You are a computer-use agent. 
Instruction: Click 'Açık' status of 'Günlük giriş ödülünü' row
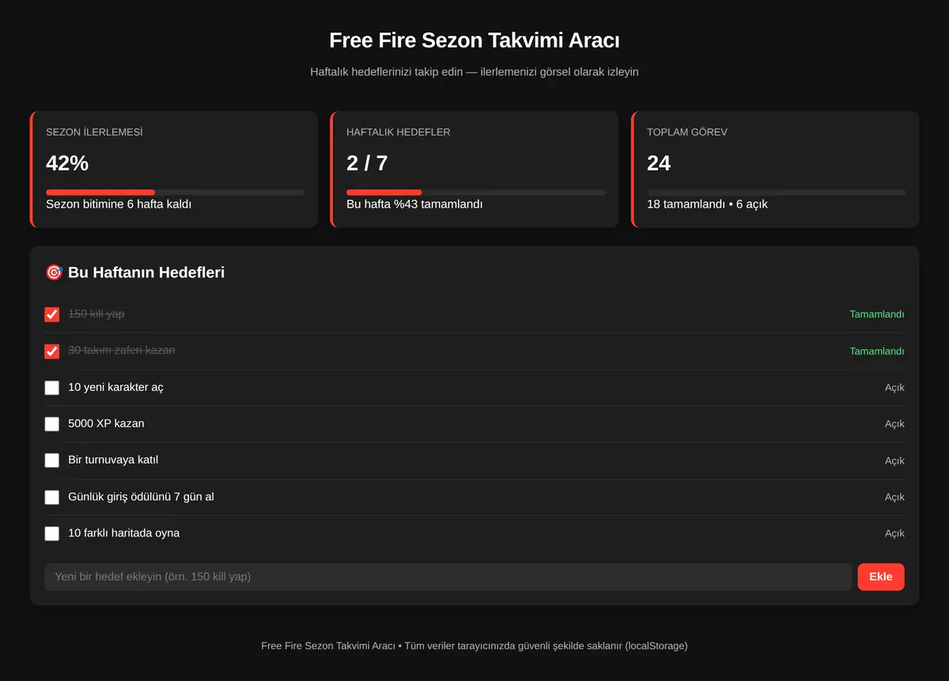pos(894,498)
